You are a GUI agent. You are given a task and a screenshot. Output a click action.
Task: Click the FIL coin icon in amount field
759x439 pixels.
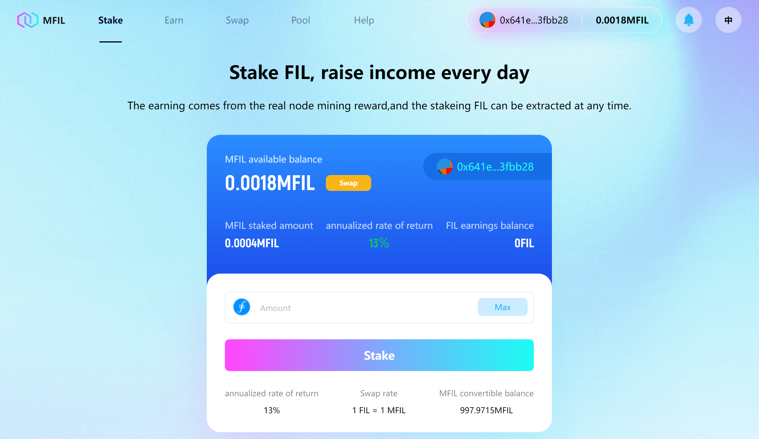coord(242,307)
